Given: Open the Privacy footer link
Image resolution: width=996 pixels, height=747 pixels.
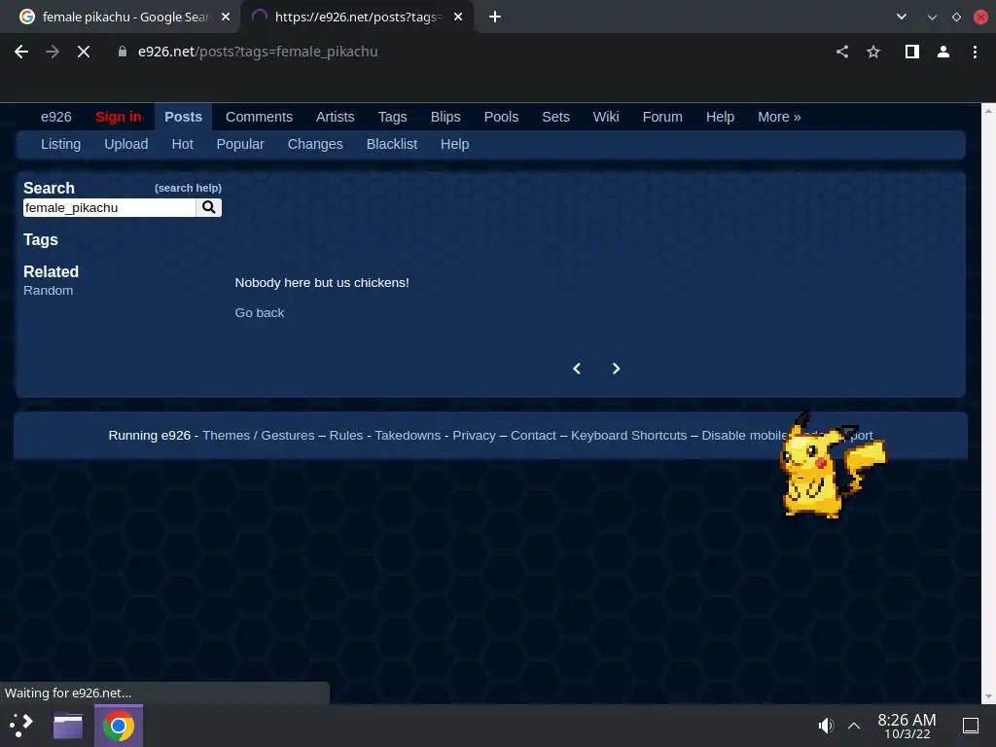Looking at the screenshot, I should click(474, 435).
